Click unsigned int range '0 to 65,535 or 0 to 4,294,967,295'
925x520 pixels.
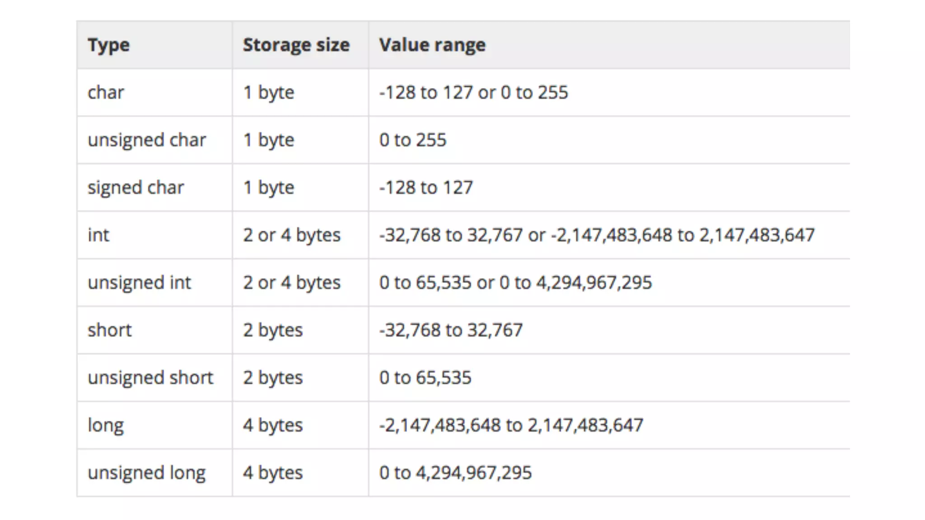click(x=516, y=283)
